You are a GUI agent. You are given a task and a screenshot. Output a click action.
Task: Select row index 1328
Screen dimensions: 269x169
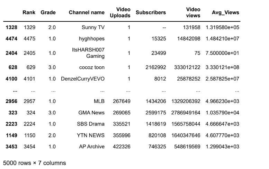point(11,27)
